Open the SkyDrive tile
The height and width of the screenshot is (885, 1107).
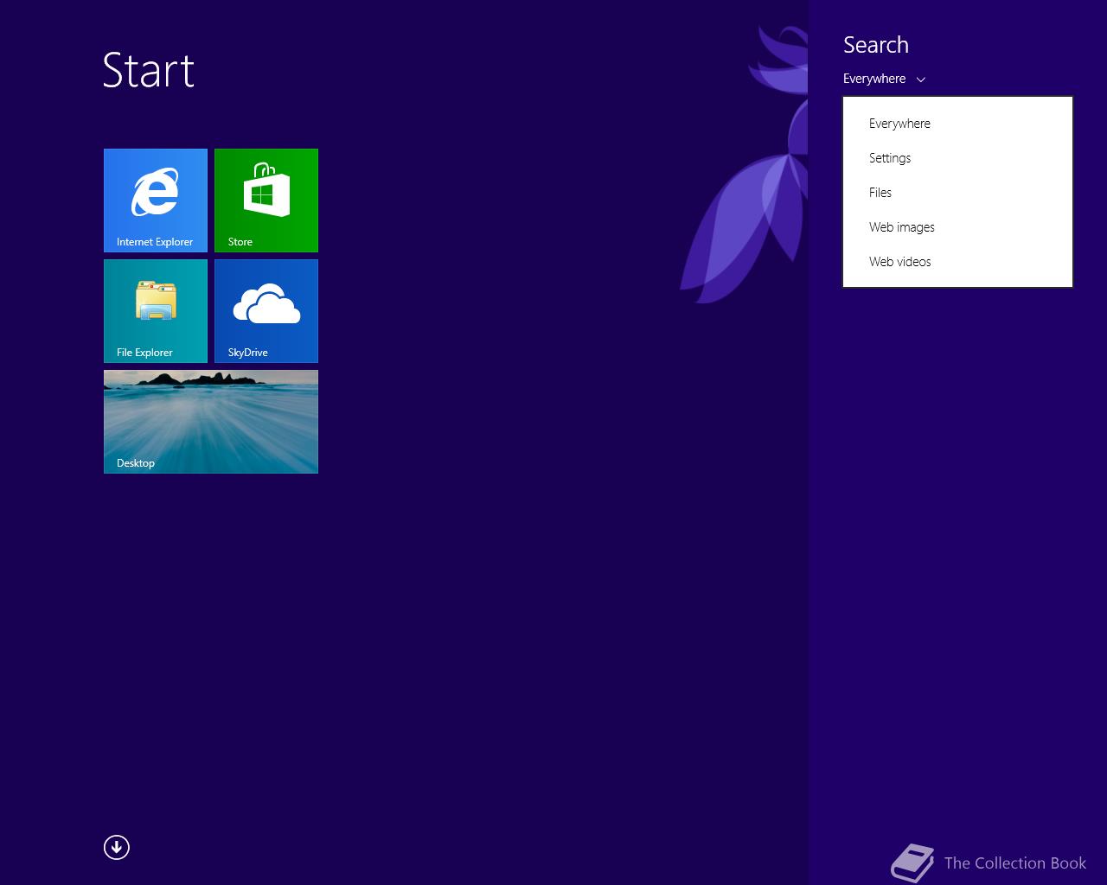coord(266,311)
